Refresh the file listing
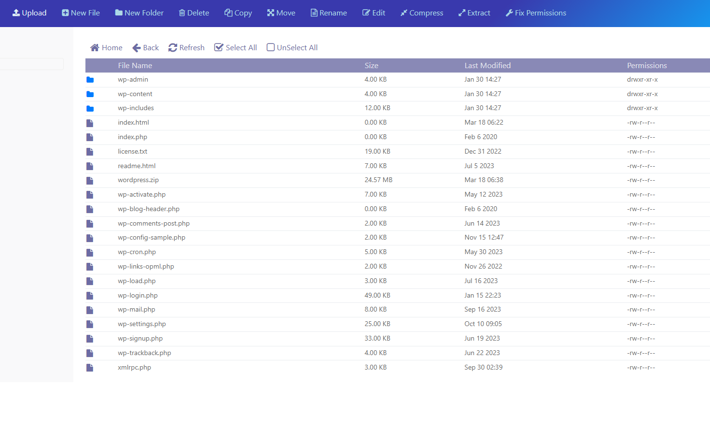The width and height of the screenshot is (710, 429). click(186, 47)
